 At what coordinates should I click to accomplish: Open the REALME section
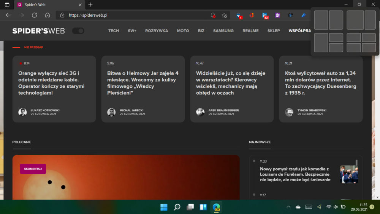tap(250, 31)
